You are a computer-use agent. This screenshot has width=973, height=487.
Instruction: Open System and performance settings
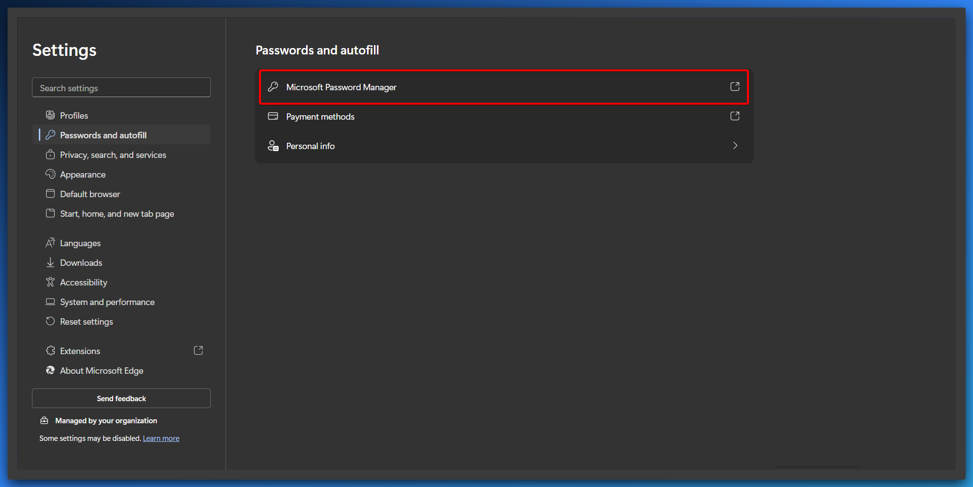pyautogui.click(x=107, y=302)
